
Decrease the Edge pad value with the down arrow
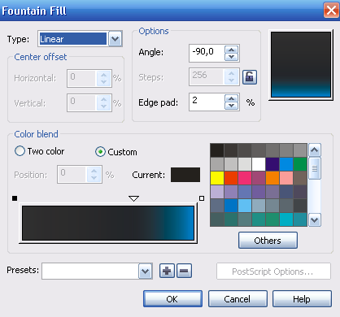click(231, 106)
